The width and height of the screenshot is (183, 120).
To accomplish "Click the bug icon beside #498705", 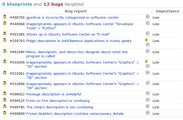I will click(x=5, y=17).
